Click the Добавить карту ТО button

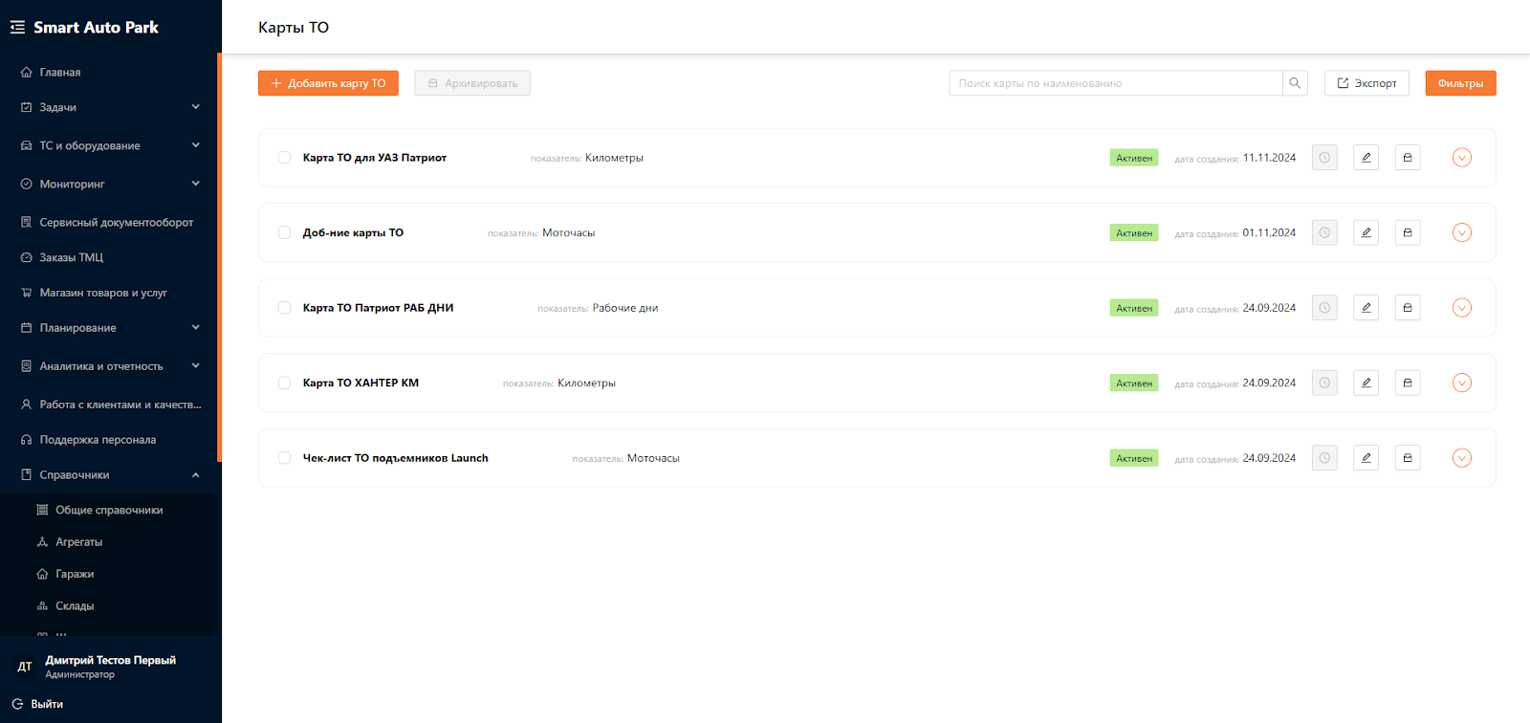click(x=328, y=83)
